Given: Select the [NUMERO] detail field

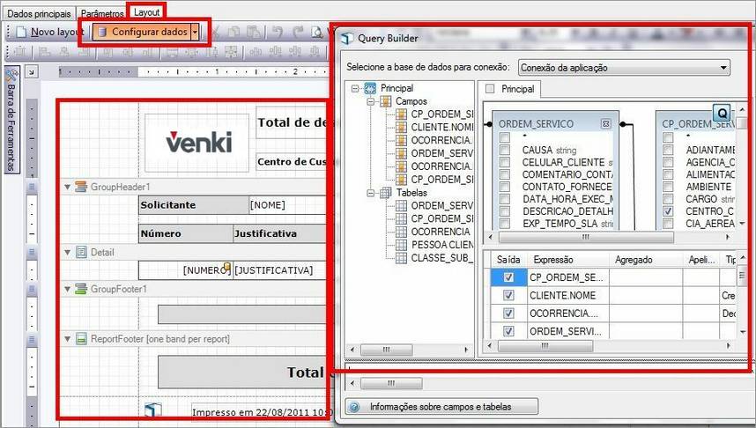Looking at the screenshot, I should click(x=185, y=270).
